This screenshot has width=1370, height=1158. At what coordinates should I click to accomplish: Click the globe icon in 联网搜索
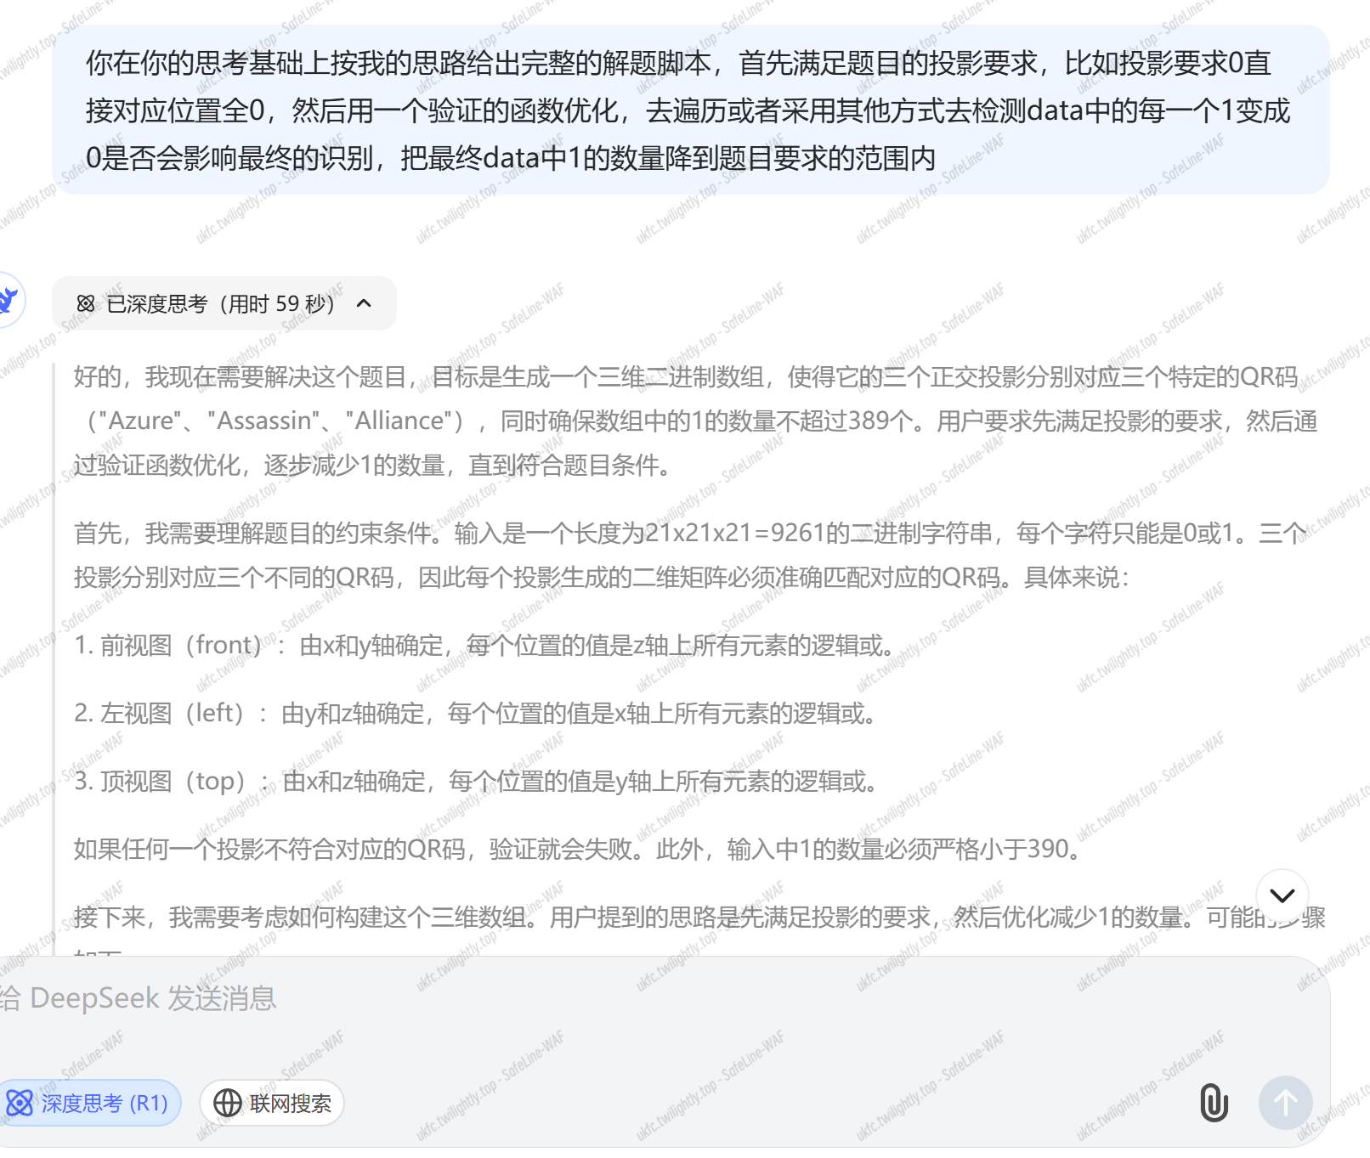click(x=227, y=1103)
